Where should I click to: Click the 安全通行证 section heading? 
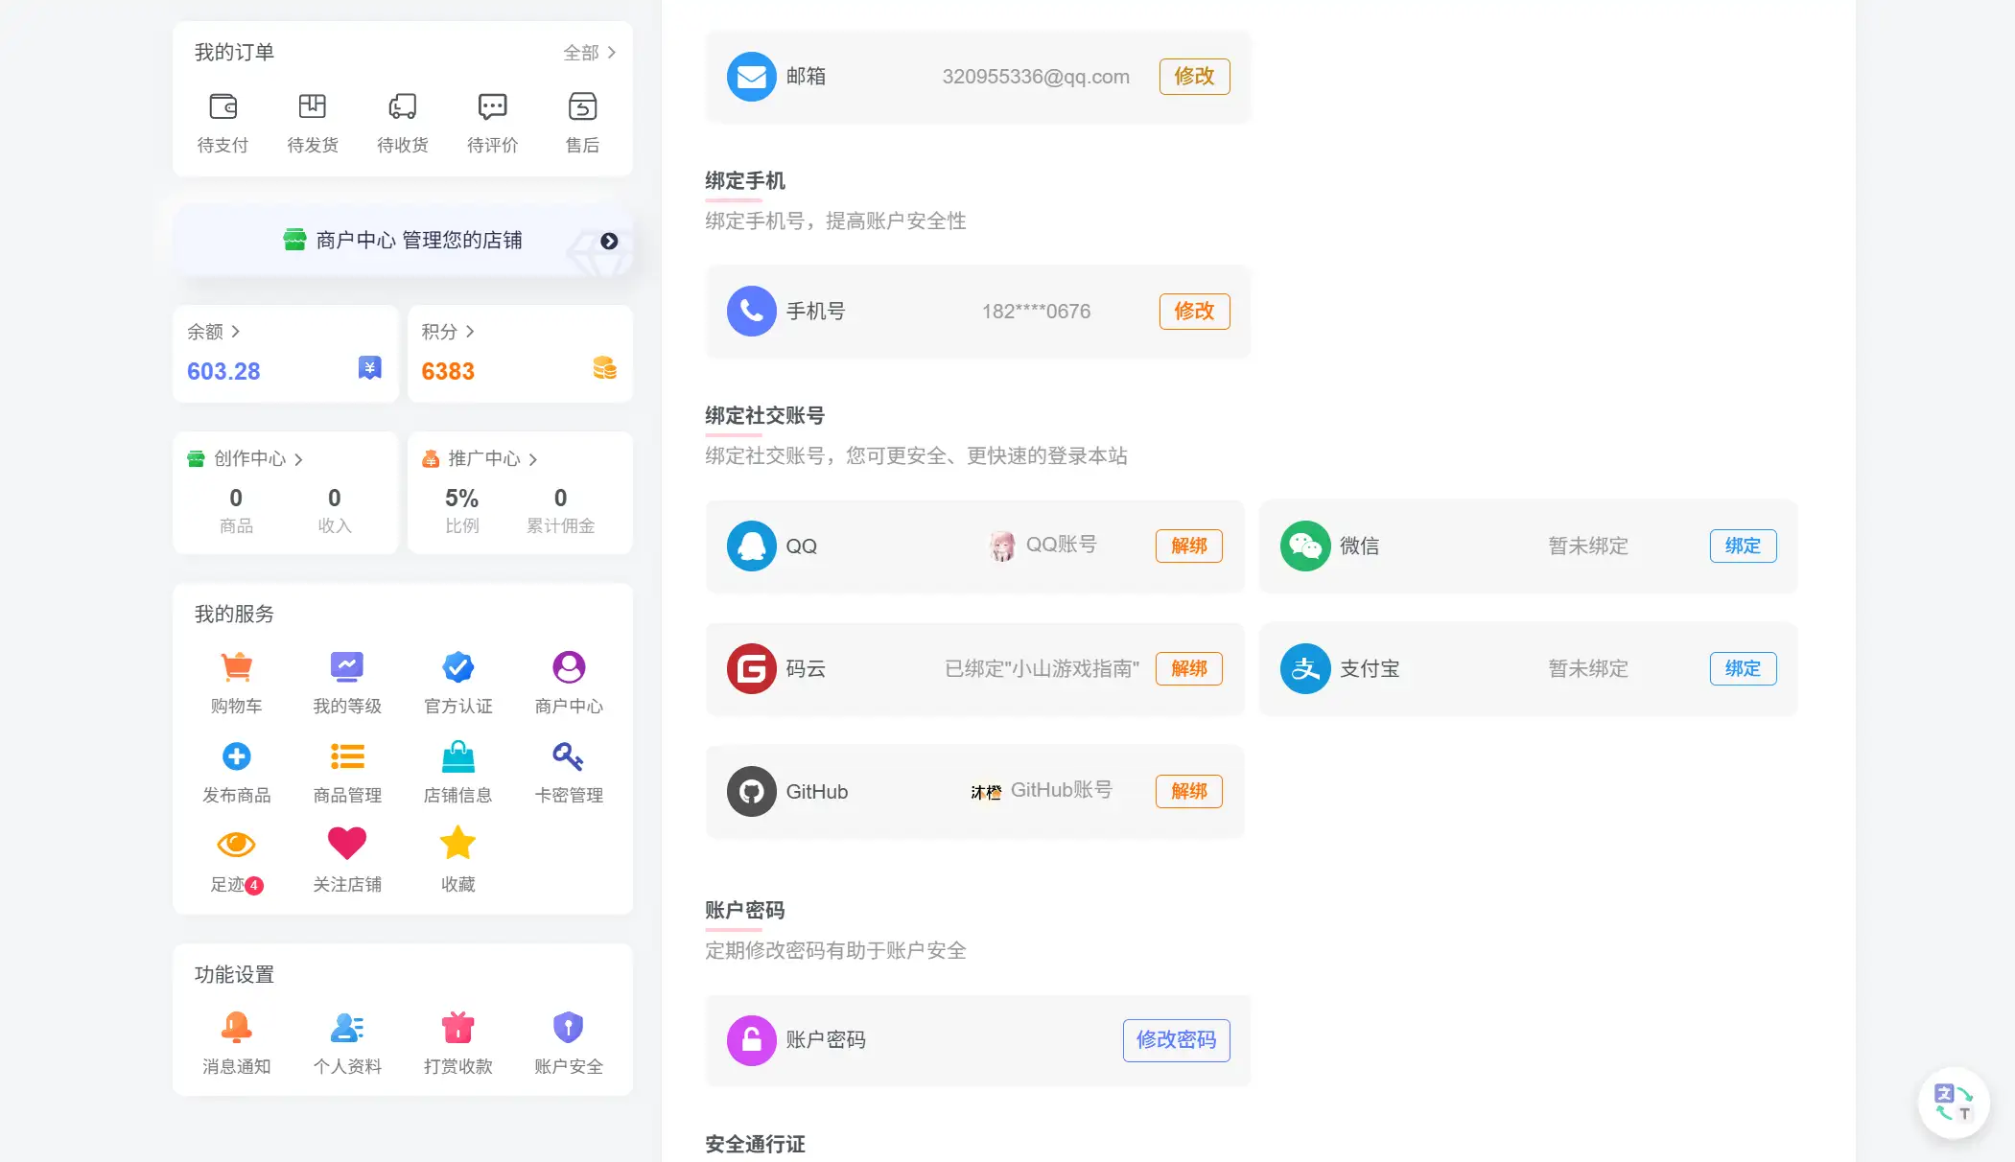tap(755, 1145)
